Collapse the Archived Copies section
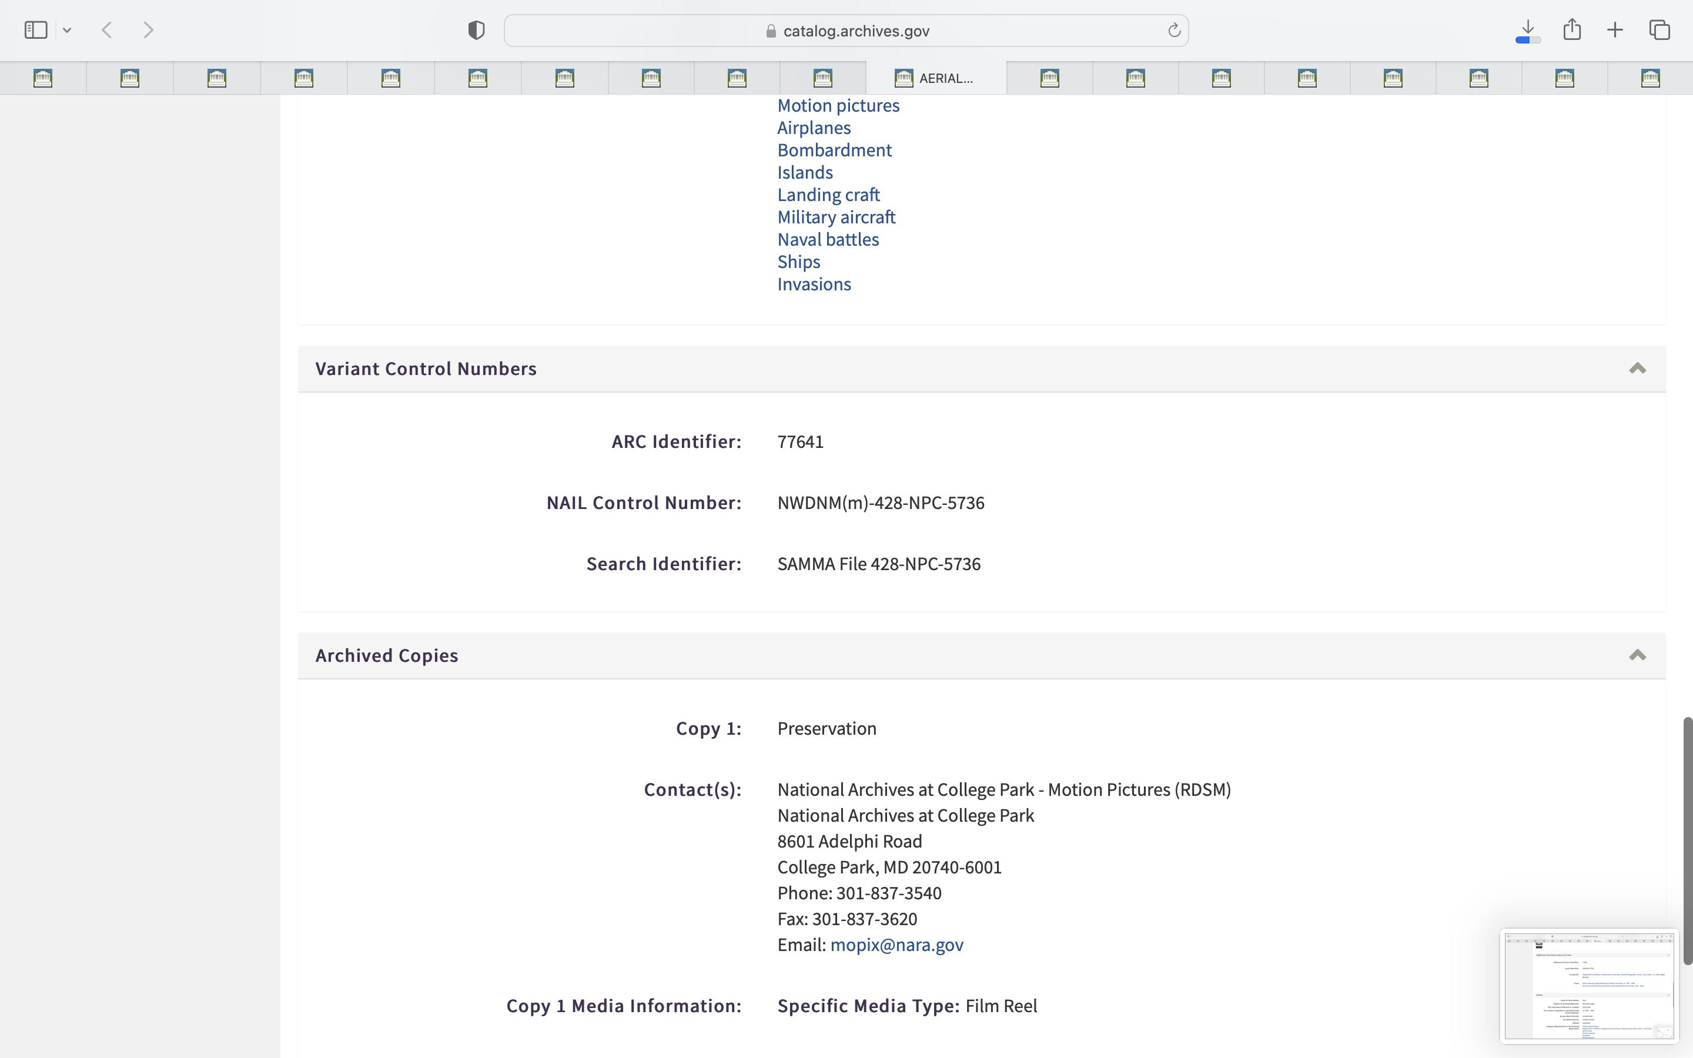Screen dimensions: 1693x1058 coord(1637,655)
